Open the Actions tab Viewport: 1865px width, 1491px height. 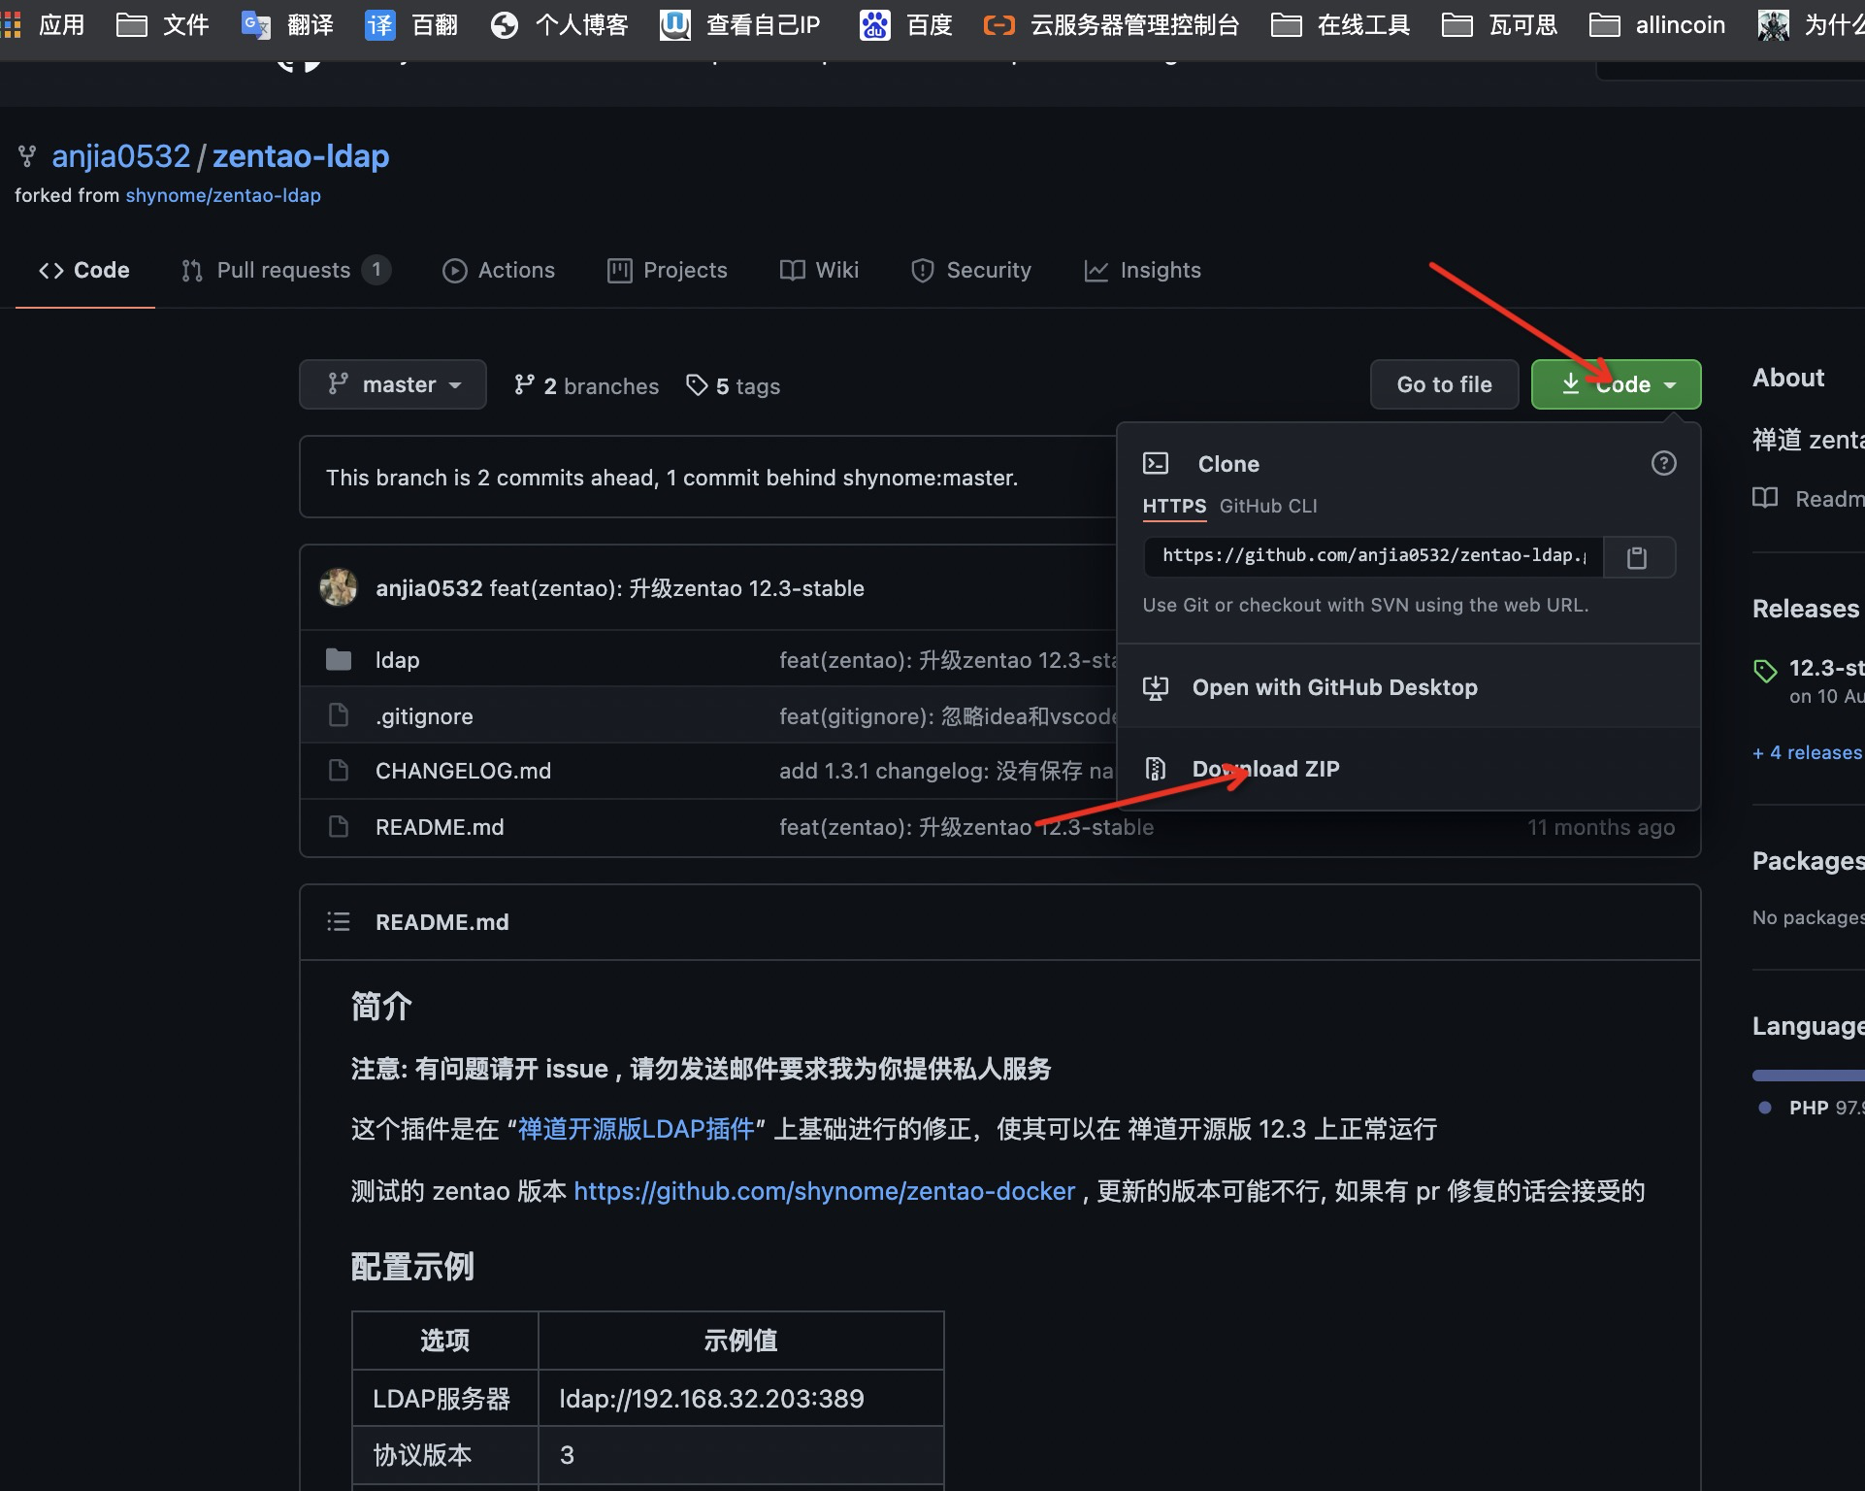point(499,270)
